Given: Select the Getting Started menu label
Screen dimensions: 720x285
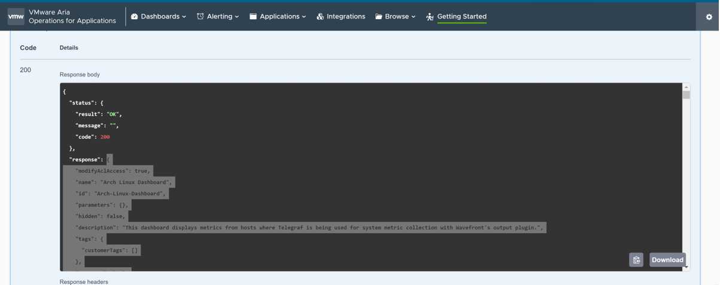Looking at the screenshot, I should click(461, 17).
